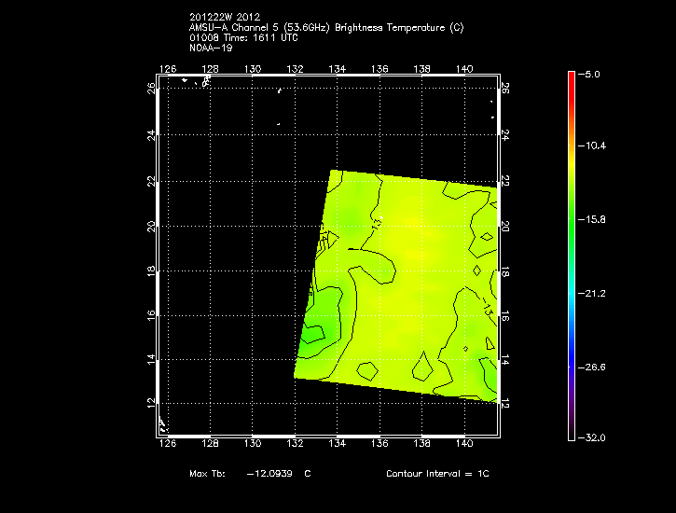676x513 pixels.
Task: Click the bottom axis longitude label 128
Action: click(211, 444)
